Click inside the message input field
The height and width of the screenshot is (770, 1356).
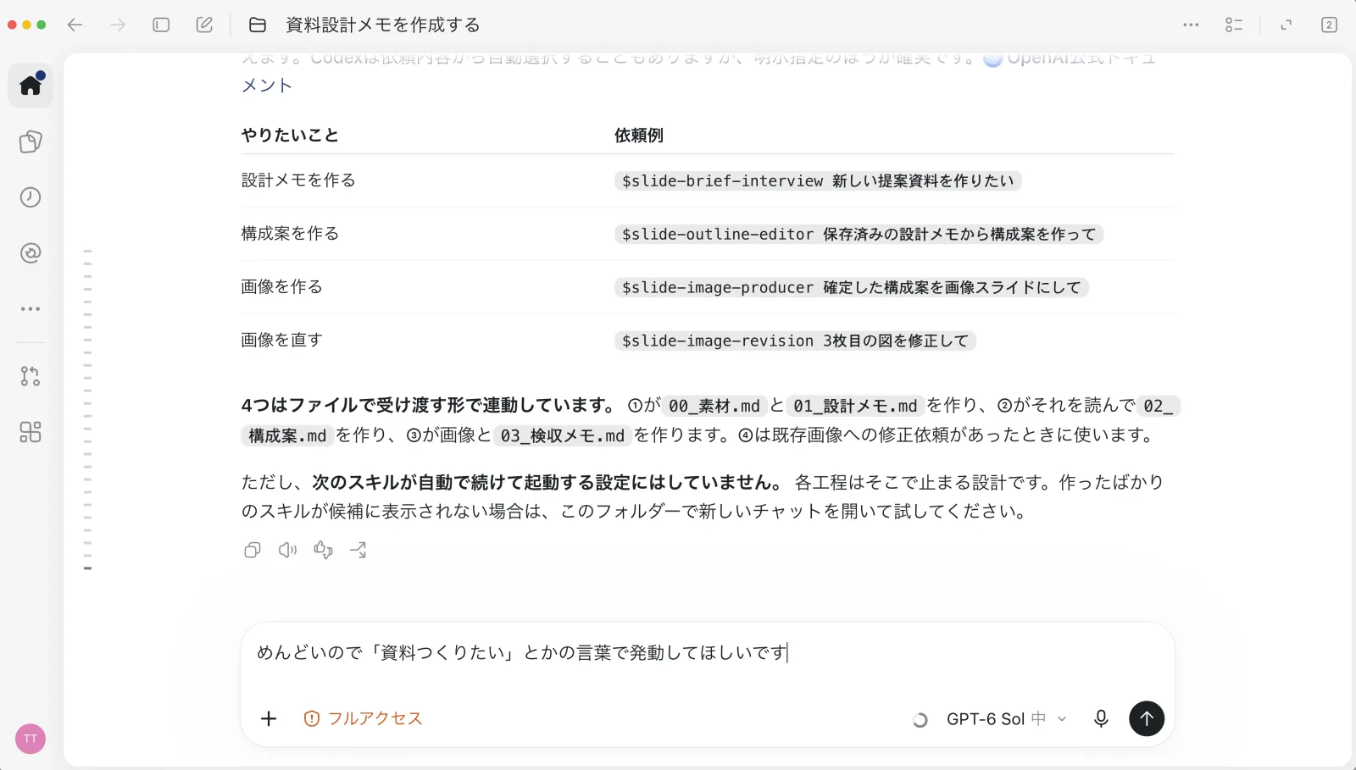tap(708, 653)
